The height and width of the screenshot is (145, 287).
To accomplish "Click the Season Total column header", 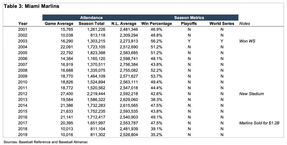I will click(91, 24).
